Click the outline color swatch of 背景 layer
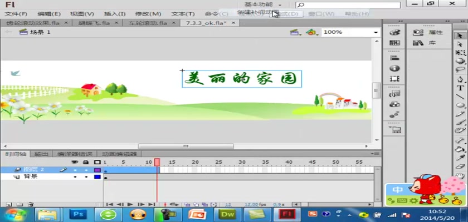Viewport: 468px width, 222px height. click(x=97, y=176)
